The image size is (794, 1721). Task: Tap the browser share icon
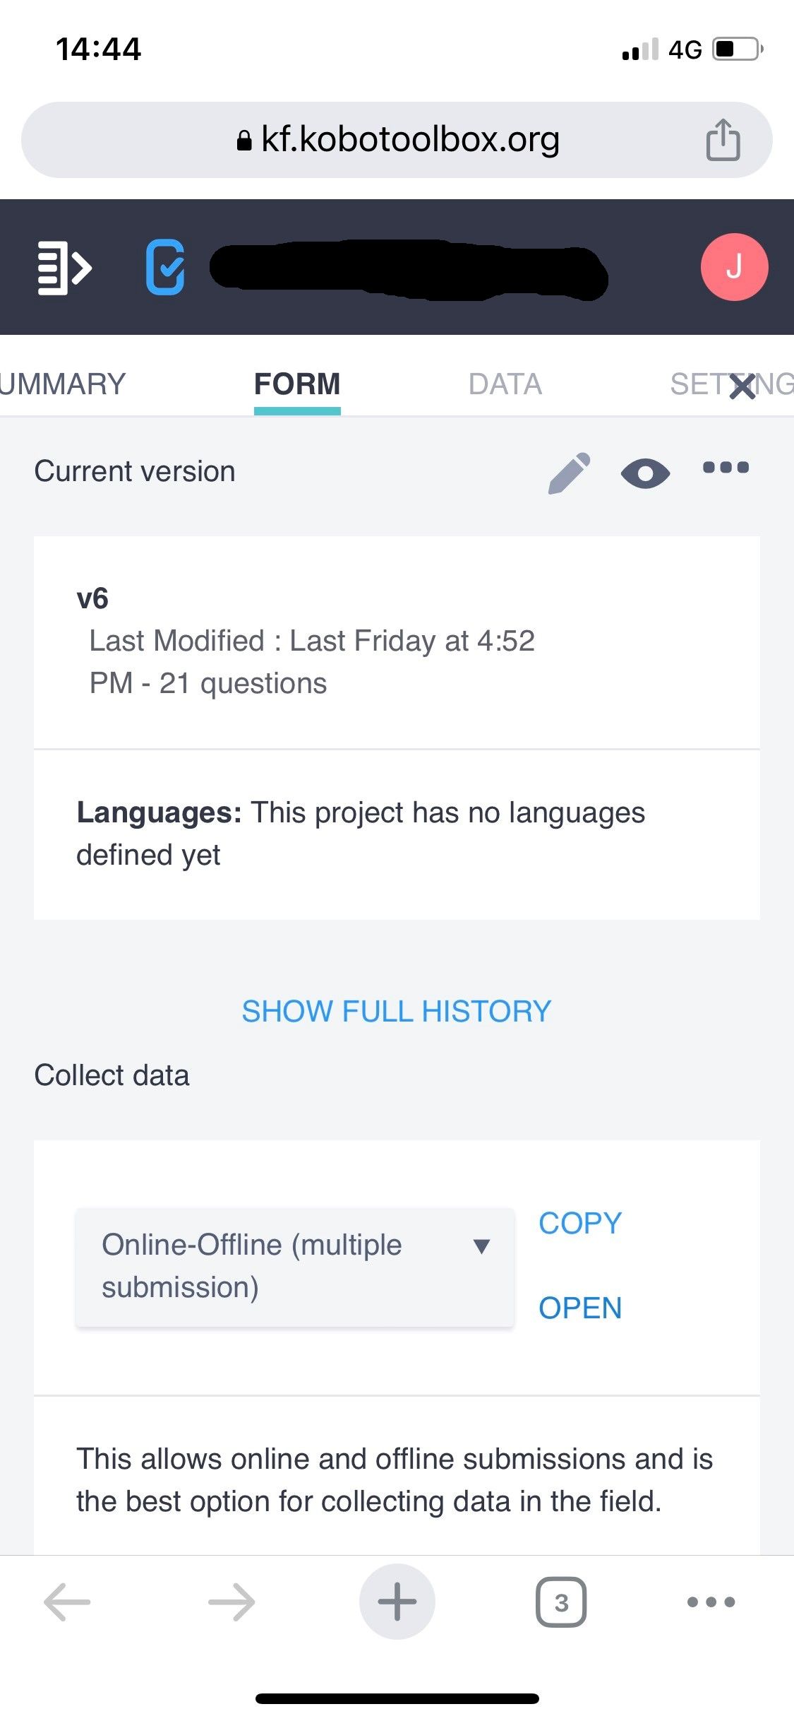coord(723,140)
